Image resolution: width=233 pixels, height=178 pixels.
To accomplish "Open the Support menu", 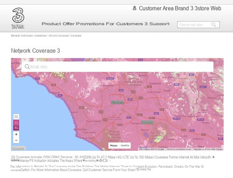I will click(159, 24).
